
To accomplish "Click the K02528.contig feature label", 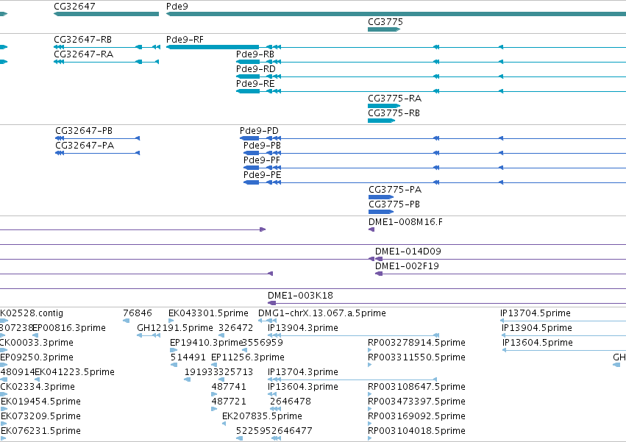I will coord(32,313).
